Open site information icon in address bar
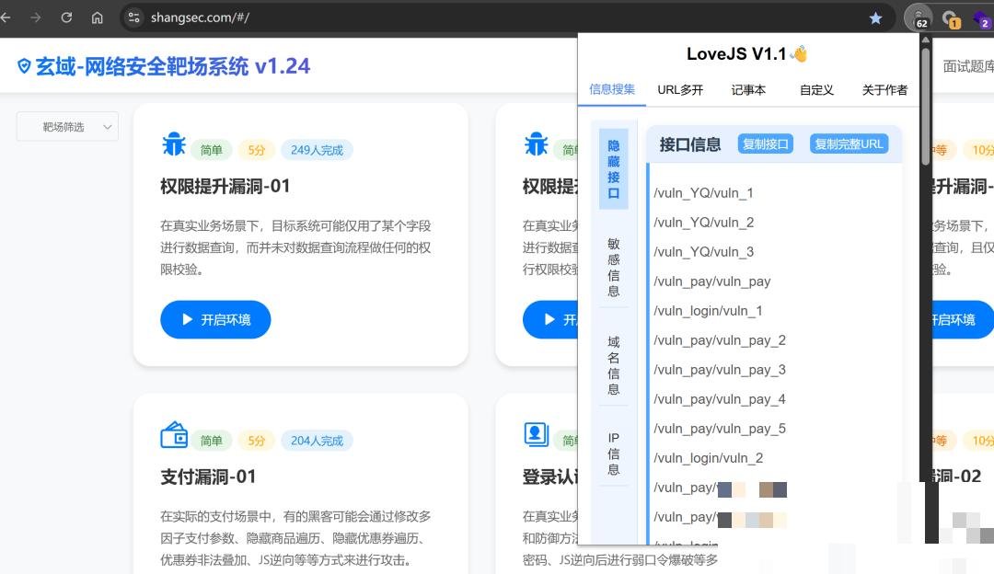Screen dimensions: 994x574 point(133,17)
